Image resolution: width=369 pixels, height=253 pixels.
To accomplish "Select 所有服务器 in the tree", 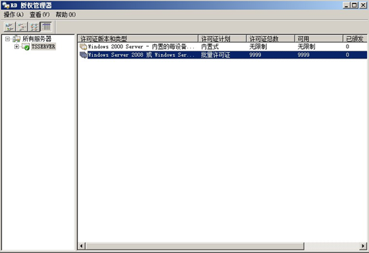I will click(x=37, y=39).
